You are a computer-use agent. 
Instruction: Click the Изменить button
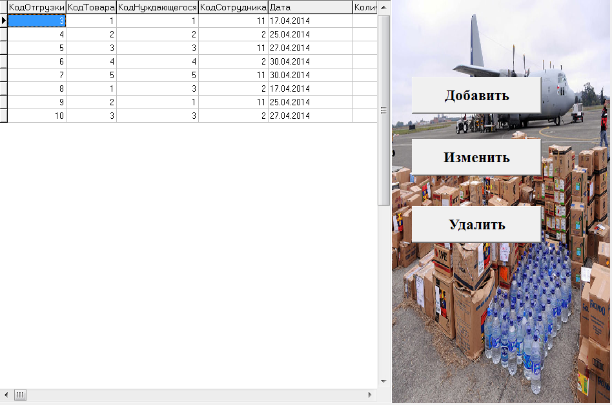(476, 157)
